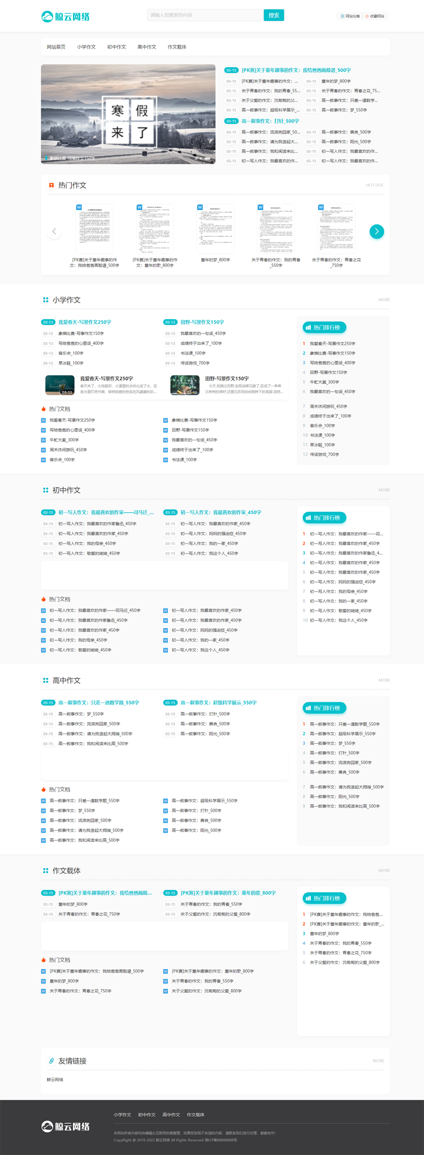Click the 收藏网站 star icon
424x1155 pixels.
click(367, 16)
